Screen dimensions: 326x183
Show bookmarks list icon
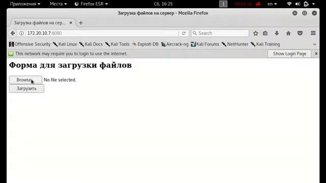point(265,33)
